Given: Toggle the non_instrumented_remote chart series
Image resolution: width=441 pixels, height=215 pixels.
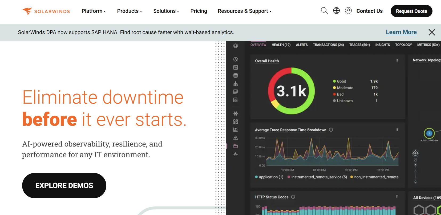Looking at the screenshot, I should tap(374, 177).
